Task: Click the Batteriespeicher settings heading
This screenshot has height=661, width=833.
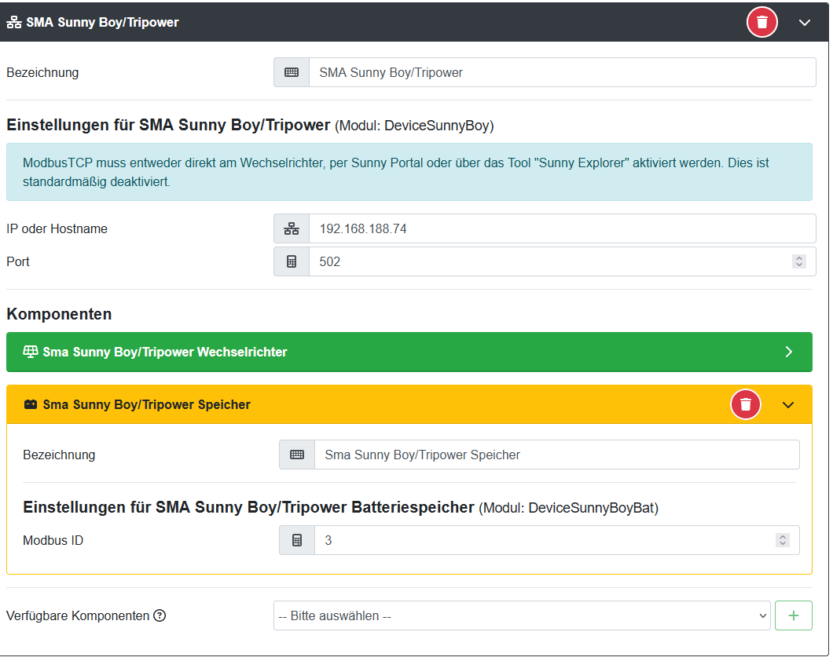Action: pyautogui.click(x=340, y=508)
